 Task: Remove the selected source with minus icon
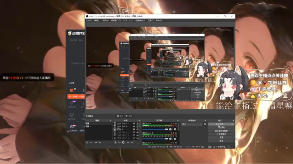tap(119, 142)
